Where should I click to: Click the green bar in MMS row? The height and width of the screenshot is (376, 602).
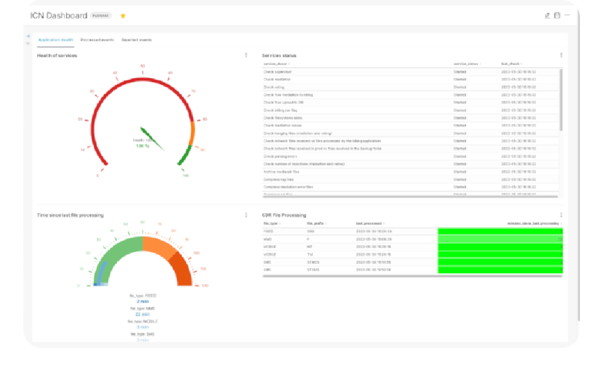click(499, 239)
